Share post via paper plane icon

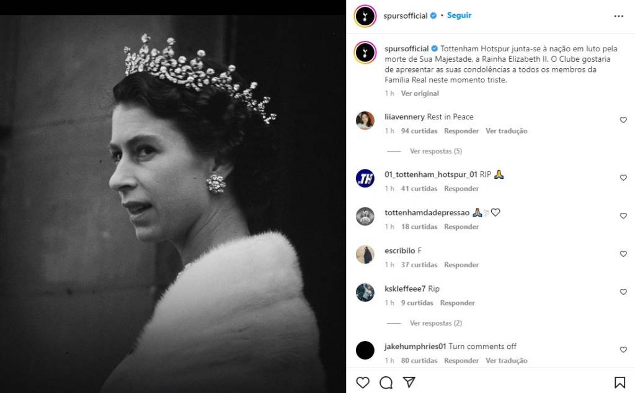pos(409,382)
